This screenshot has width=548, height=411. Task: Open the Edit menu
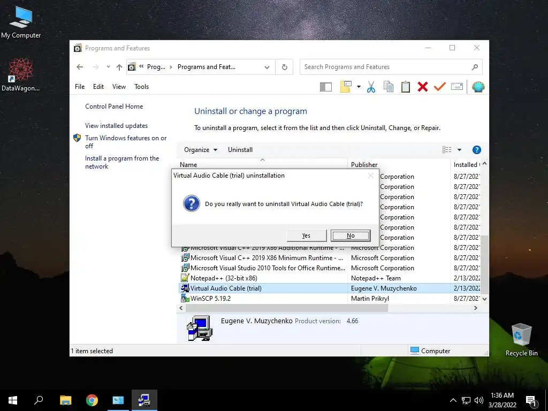click(x=98, y=87)
